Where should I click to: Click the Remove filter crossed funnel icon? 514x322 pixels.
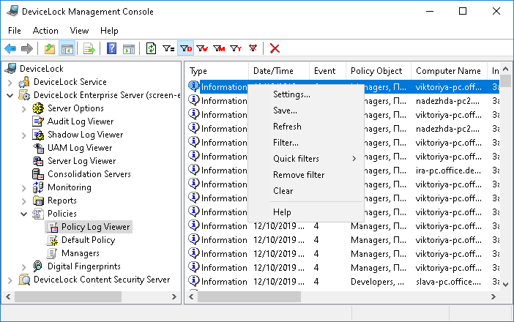(253, 49)
